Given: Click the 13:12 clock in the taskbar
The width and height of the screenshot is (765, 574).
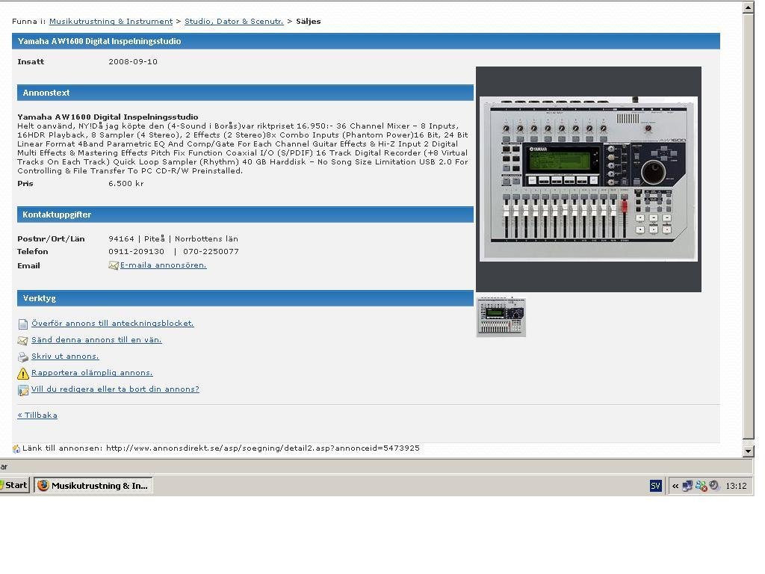Looking at the screenshot, I should click(736, 486).
